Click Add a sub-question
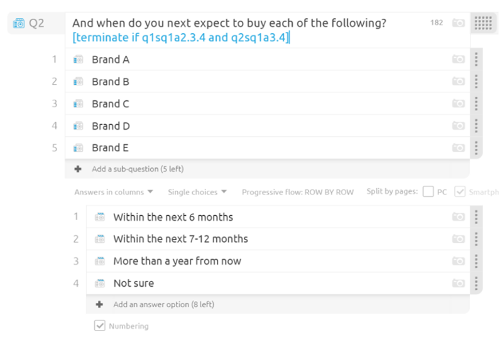 (x=137, y=169)
